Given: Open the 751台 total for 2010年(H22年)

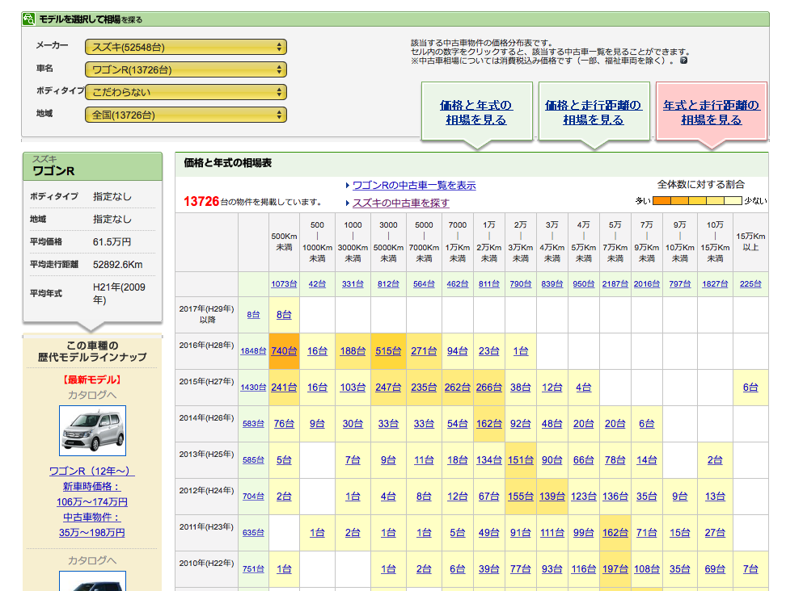Looking at the screenshot, I should [x=253, y=569].
